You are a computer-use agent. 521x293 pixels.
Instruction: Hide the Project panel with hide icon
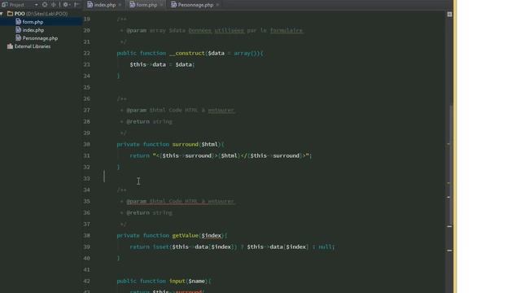[x=77, y=5]
